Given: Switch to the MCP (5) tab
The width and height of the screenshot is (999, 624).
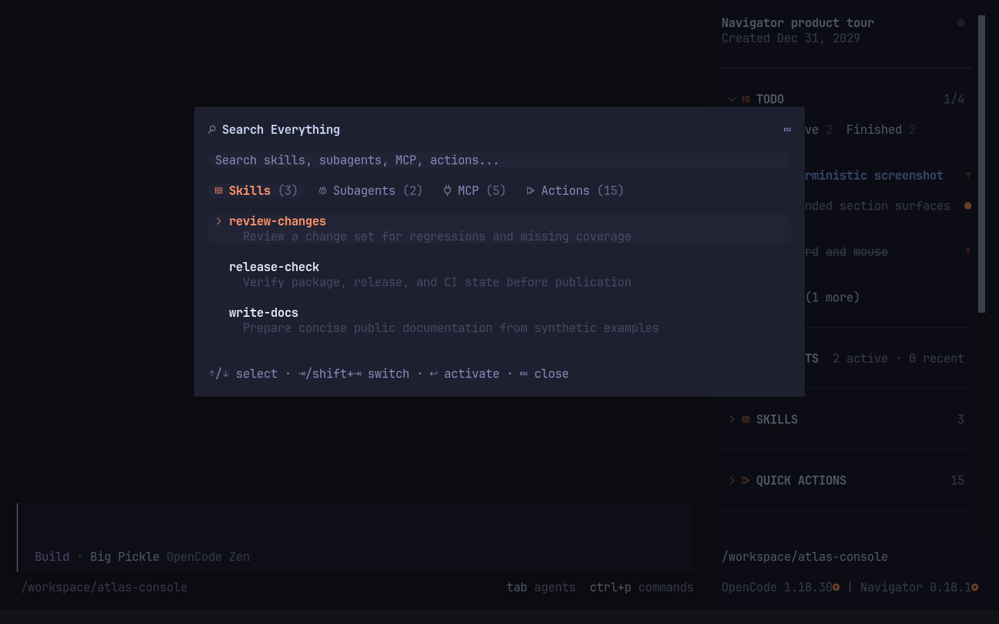Looking at the screenshot, I should [x=475, y=191].
